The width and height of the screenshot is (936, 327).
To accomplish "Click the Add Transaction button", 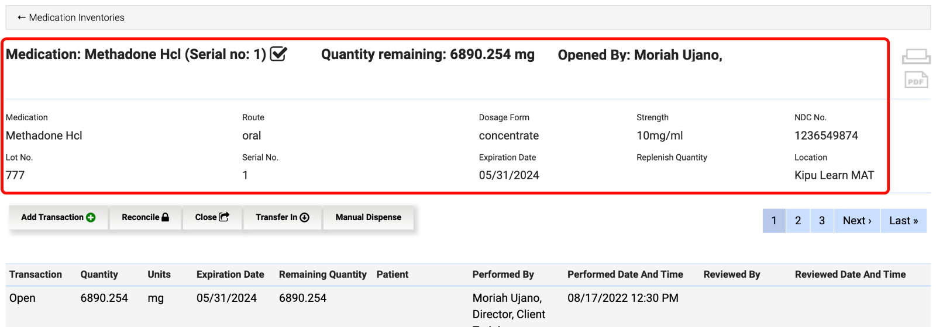I will tap(58, 217).
